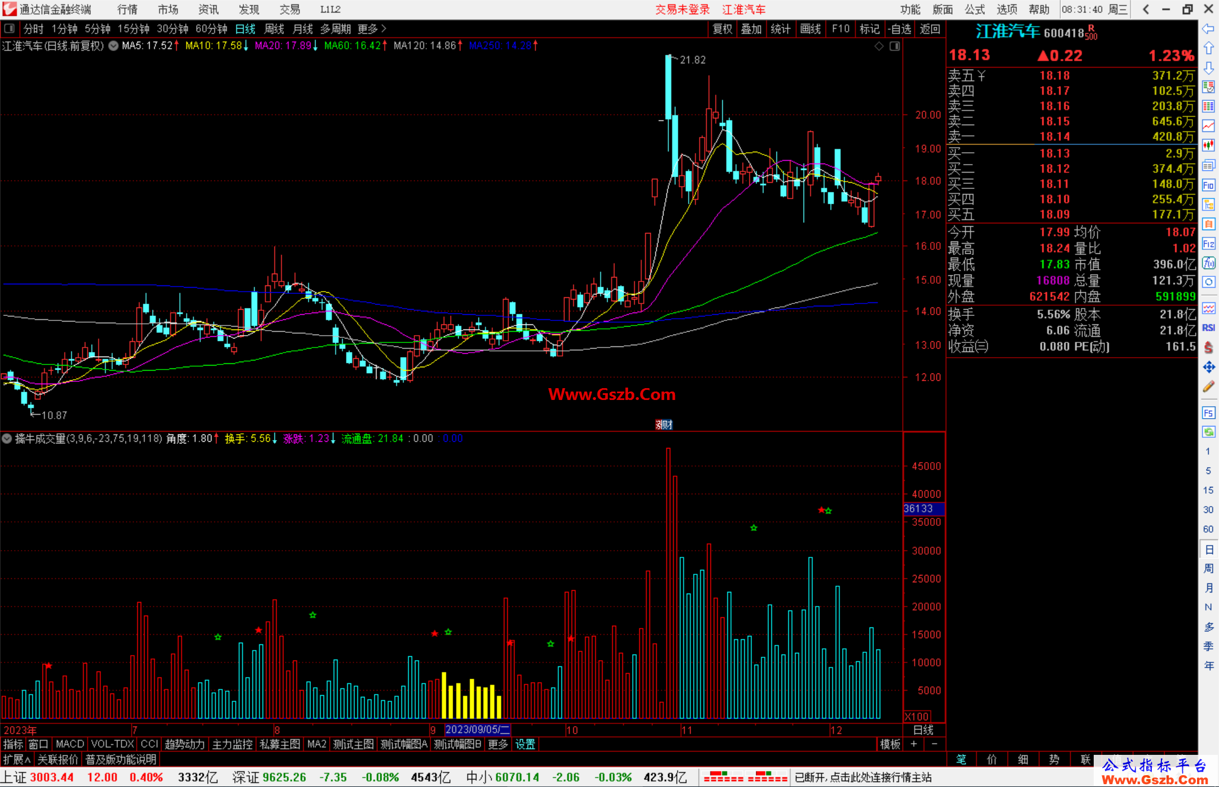This screenshot has width=1219, height=787.
Task: Open the 公式 menu
Action: [x=975, y=9]
